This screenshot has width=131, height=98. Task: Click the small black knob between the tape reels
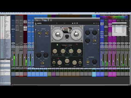[67, 36]
